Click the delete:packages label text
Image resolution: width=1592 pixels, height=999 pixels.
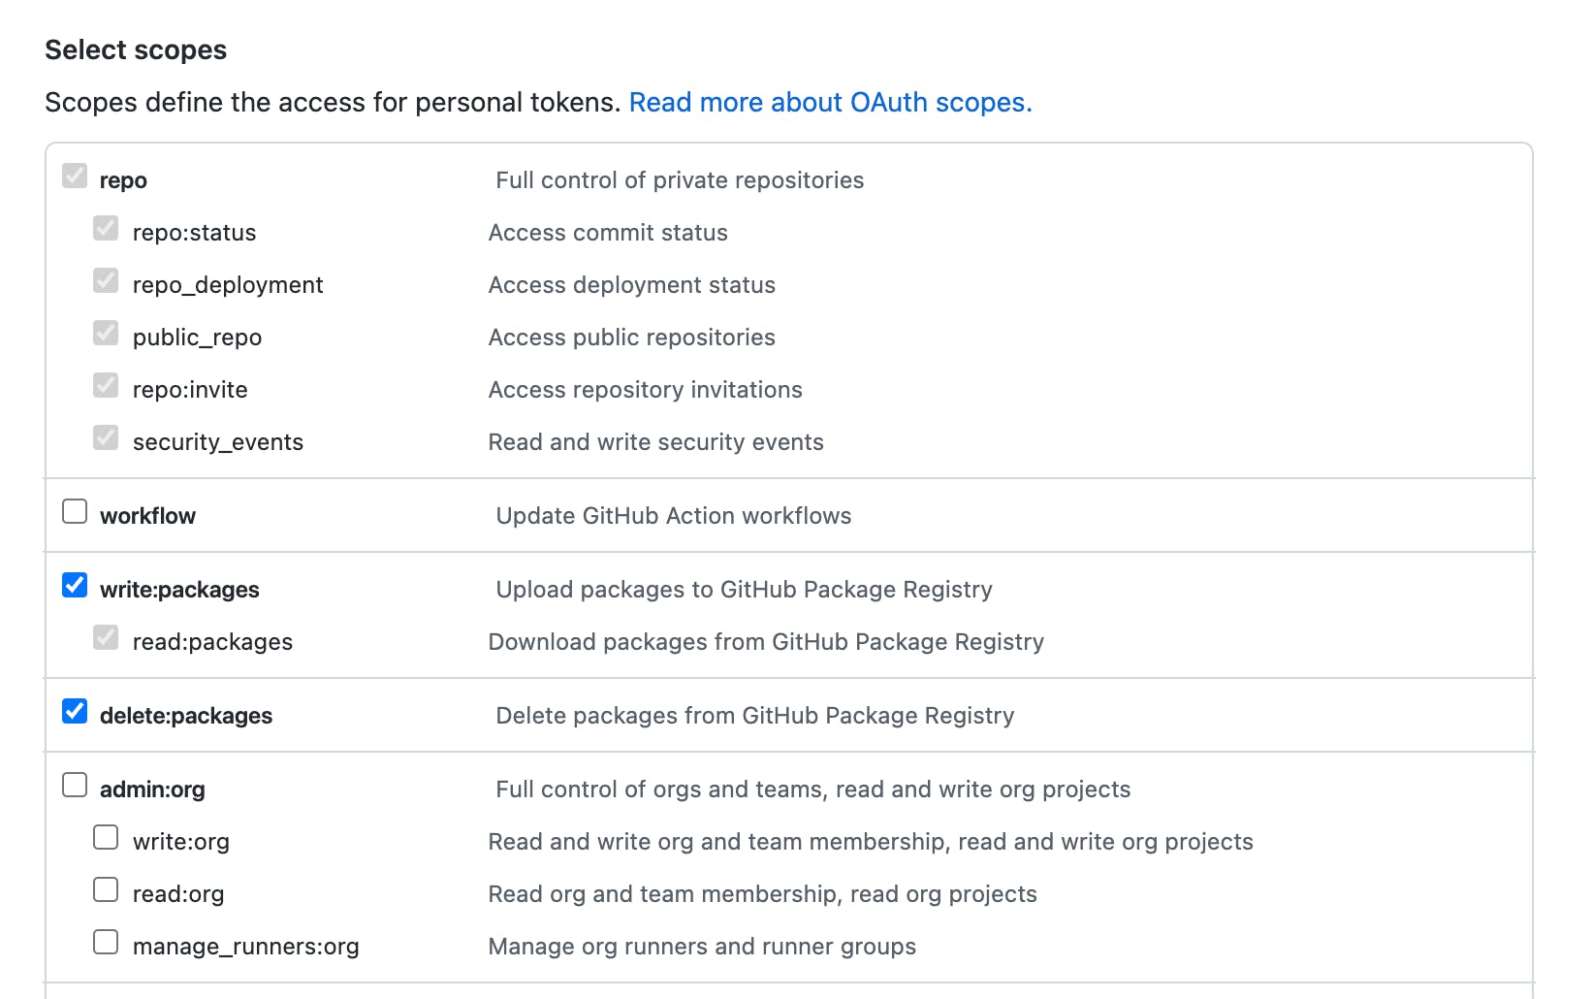click(x=186, y=716)
